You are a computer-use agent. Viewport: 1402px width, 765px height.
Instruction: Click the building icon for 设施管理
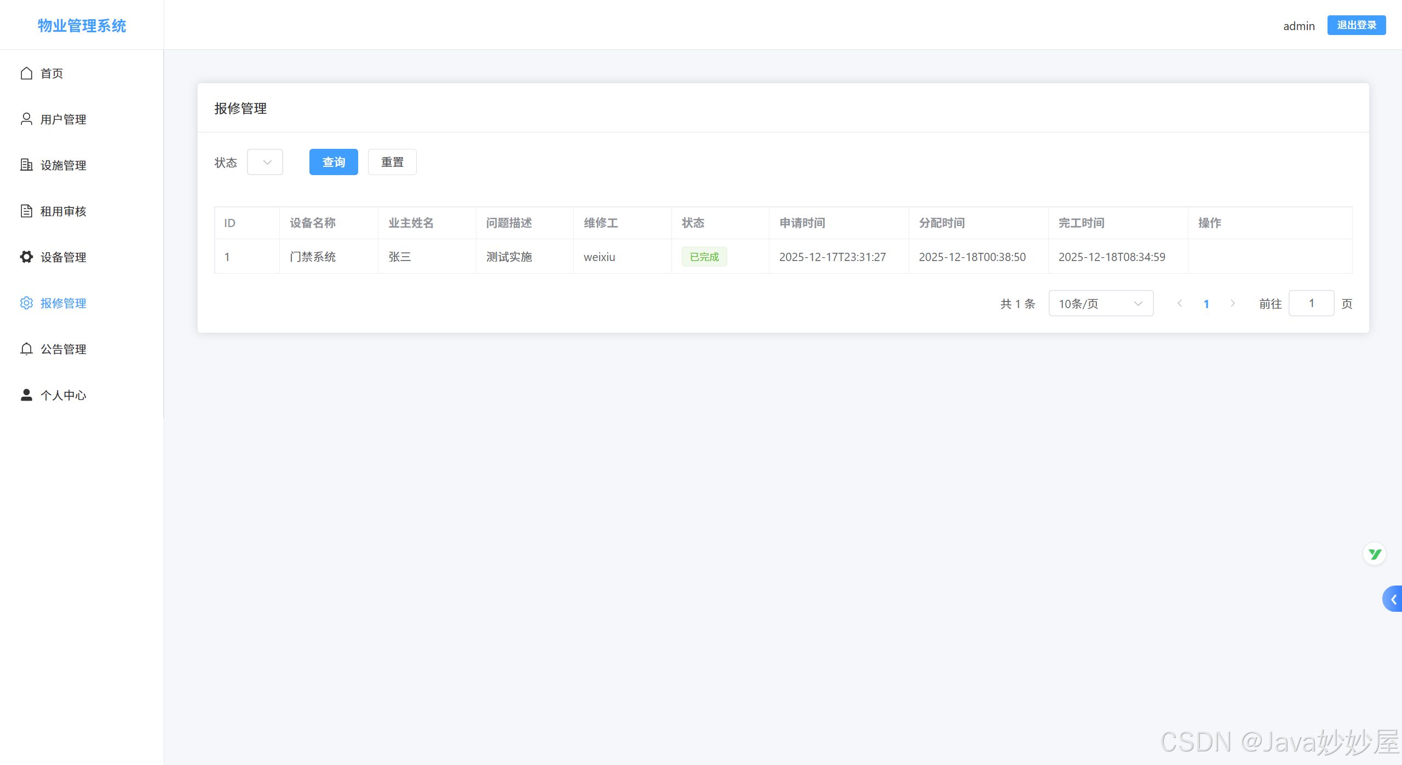pyautogui.click(x=26, y=165)
